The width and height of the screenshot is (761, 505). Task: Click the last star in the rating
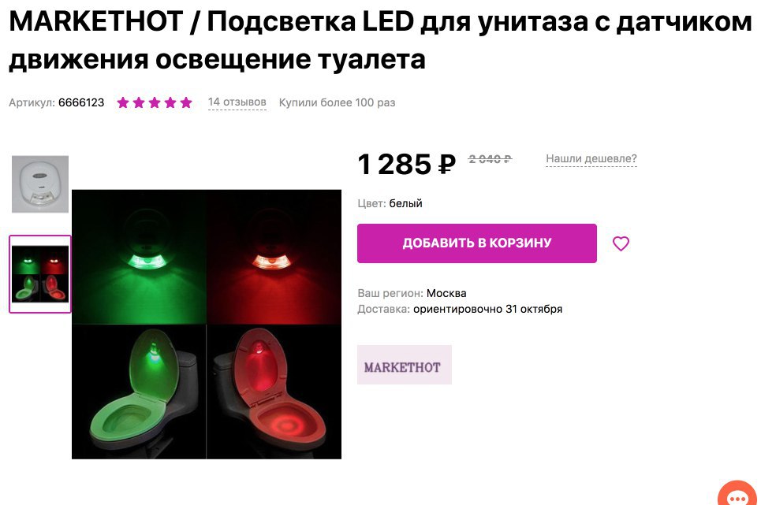pos(186,102)
